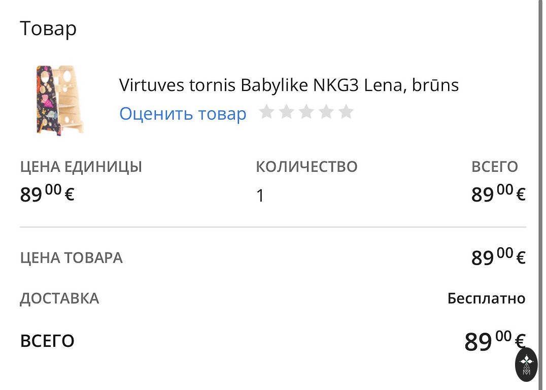Click the 'ДОСТАВКА' row label

point(59,298)
